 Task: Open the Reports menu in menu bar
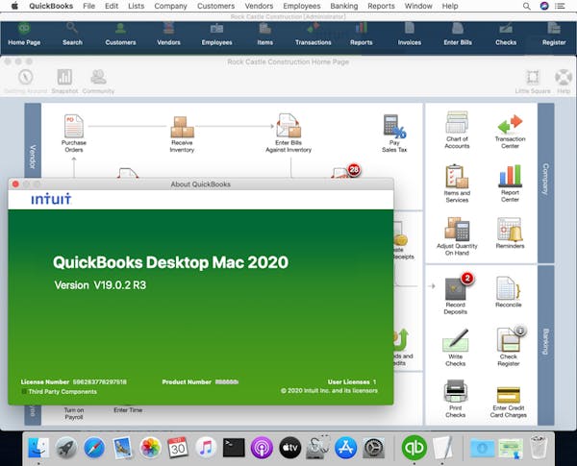click(381, 6)
